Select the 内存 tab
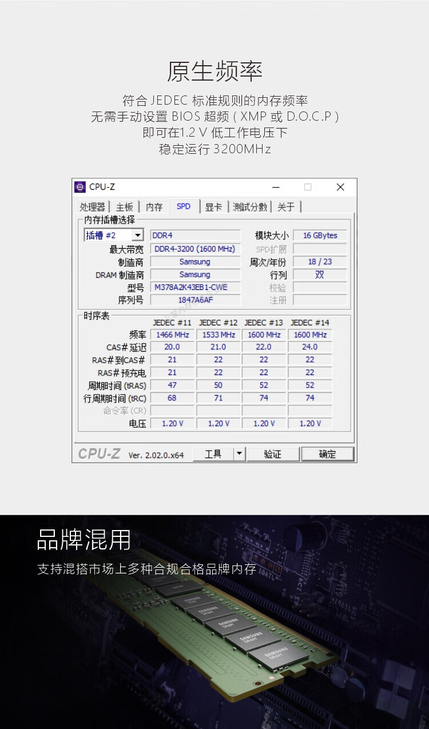This screenshot has height=729, width=429. click(x=154, y=207)
